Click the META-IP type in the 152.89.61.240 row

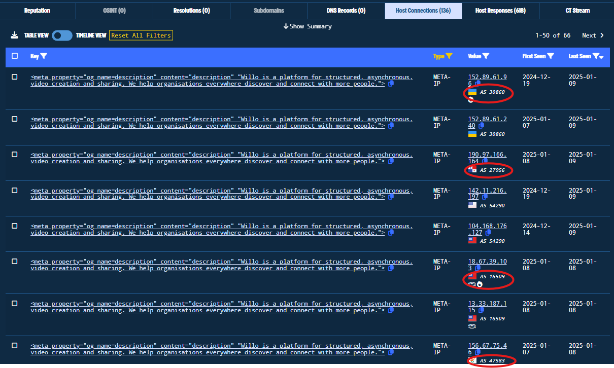[x=441, y=122]
